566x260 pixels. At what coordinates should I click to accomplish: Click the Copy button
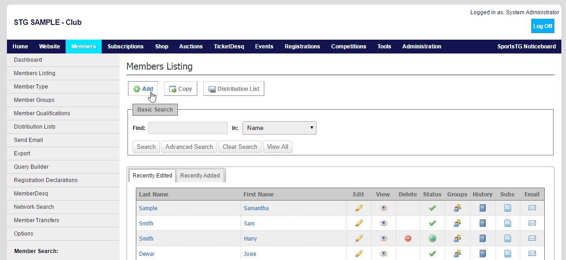point(181,89)
